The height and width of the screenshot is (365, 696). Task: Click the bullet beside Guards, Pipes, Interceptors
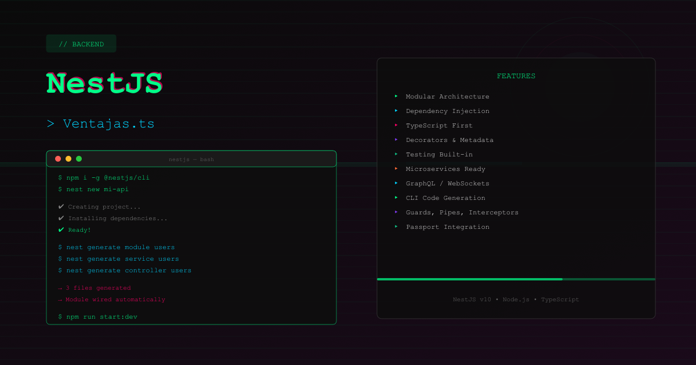tap(396, 212)
